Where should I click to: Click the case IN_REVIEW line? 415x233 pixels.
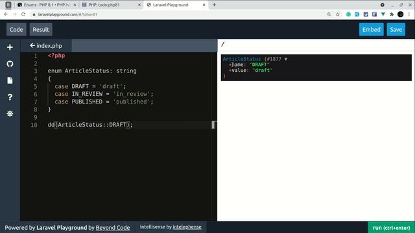(x=104, y=94)
